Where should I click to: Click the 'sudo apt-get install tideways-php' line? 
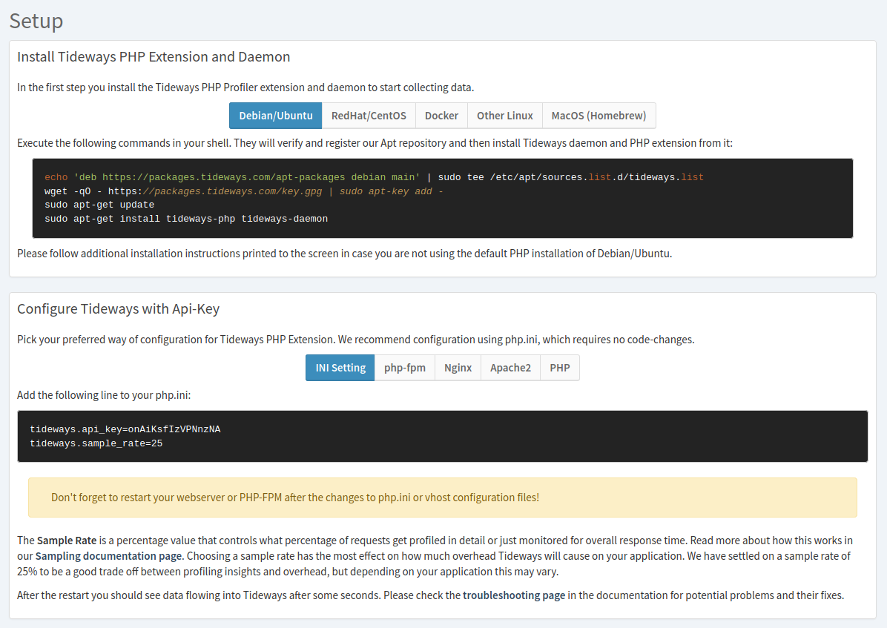186,219
